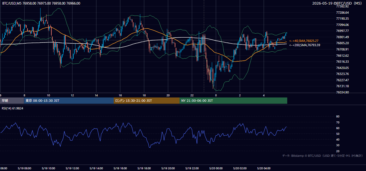Select the 早朝 session bar
366x171 pixels.
point(12,101)
